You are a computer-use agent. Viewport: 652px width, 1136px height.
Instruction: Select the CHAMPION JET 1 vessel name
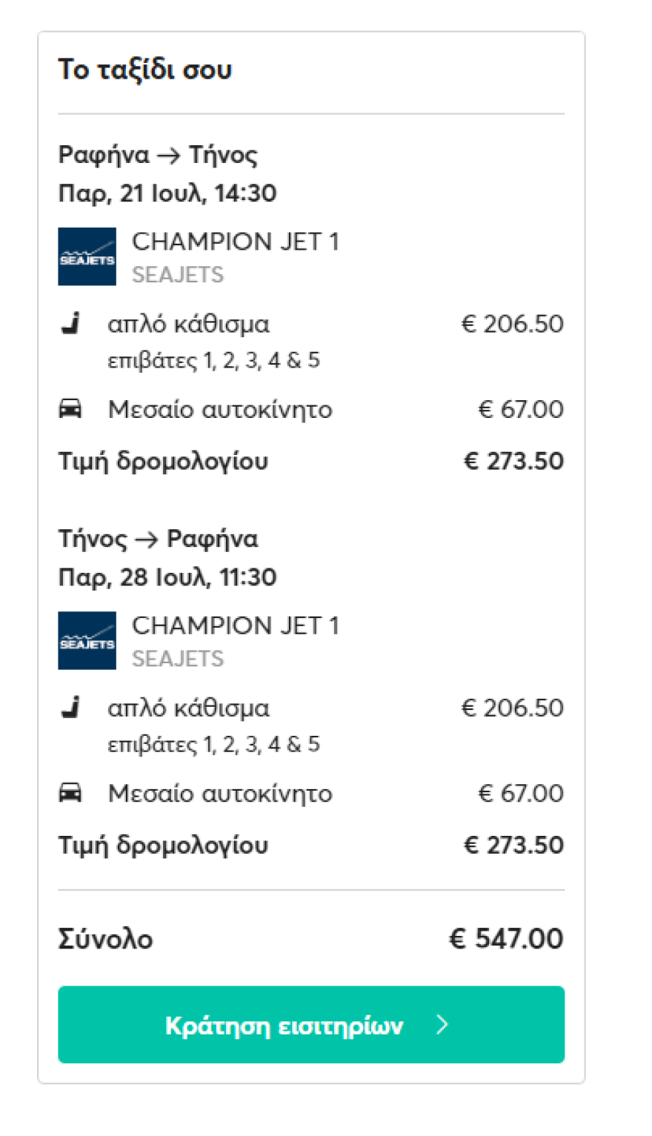236,241
